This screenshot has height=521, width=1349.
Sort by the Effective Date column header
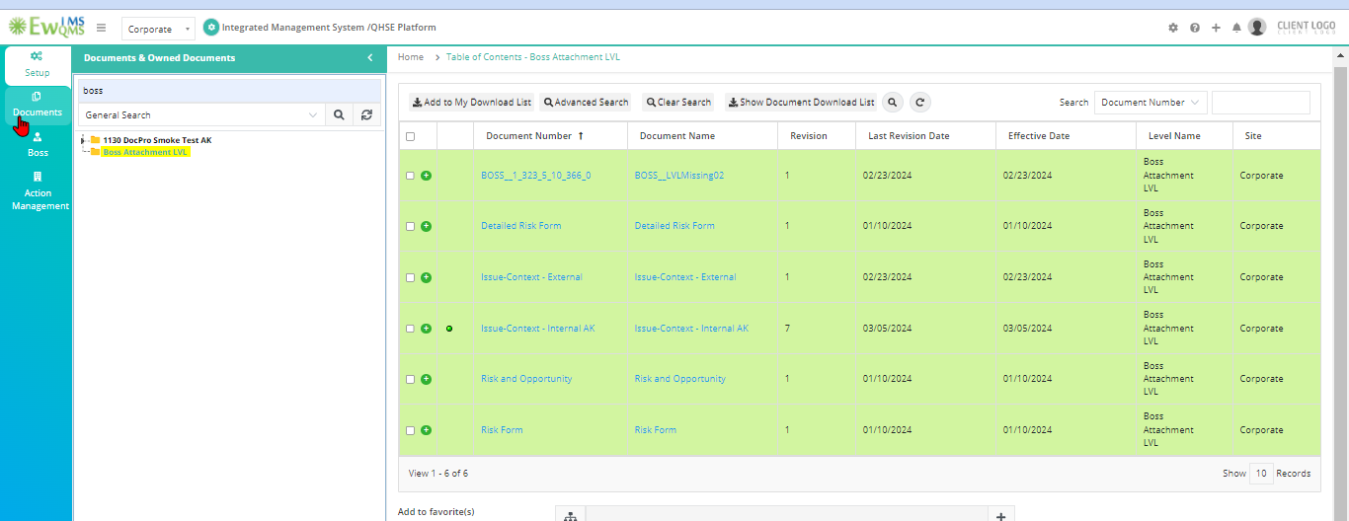[1039, 136]
